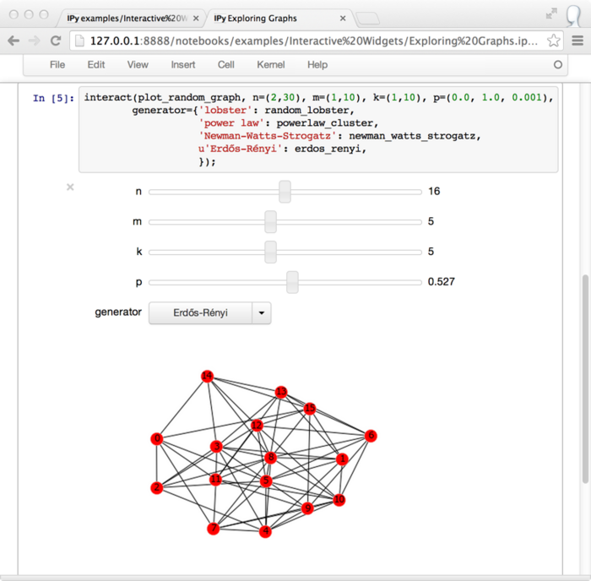The width and height of the screenshot is (591, 581).
Task: Click the m slider handle
Action: tap(270, 222)
